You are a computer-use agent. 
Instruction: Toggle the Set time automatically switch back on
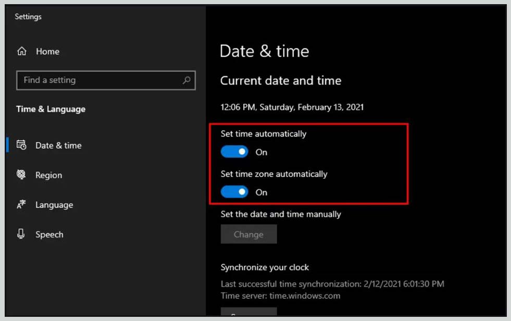234,151
